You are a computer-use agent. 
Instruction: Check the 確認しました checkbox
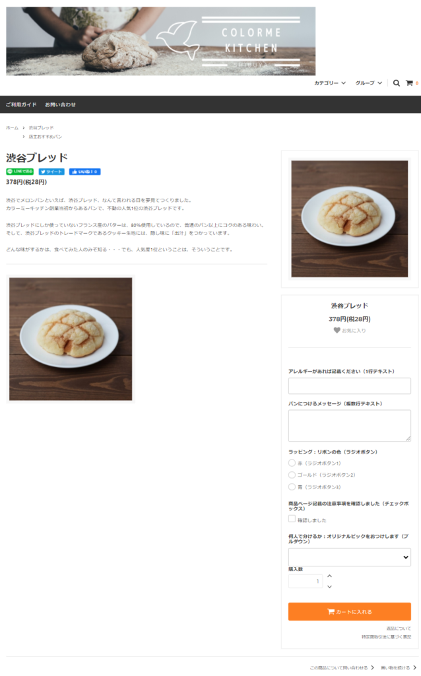[292, 519]
